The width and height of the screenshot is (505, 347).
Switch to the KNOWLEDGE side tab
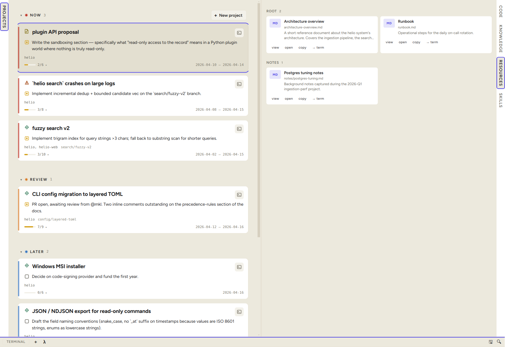click(501, 38)
